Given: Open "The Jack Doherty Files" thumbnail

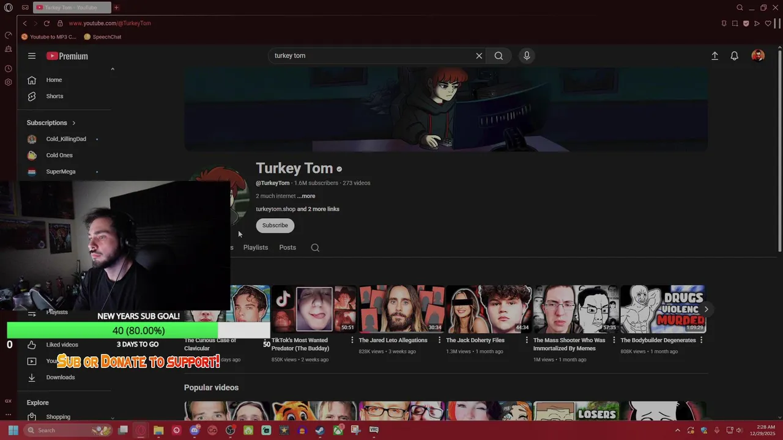Looking at the screenshot, I should click(x=489, y=309).
